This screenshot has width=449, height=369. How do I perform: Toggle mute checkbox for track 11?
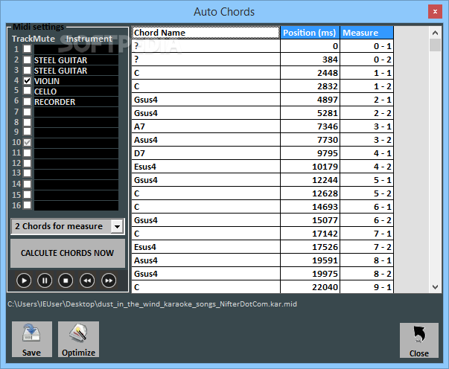pos(28,153)
